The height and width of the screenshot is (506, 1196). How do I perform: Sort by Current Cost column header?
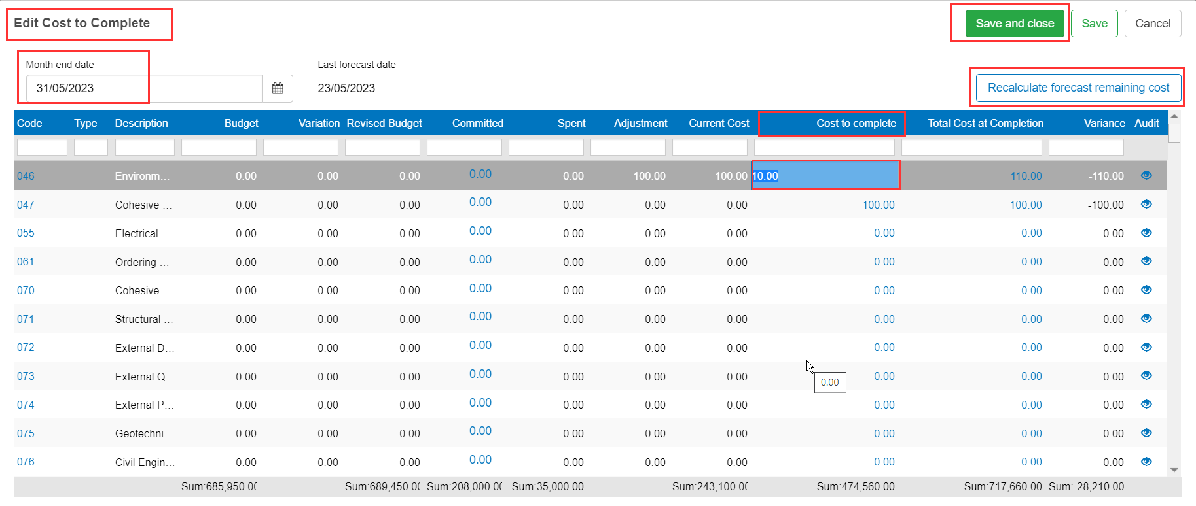(x=719, y=123)
